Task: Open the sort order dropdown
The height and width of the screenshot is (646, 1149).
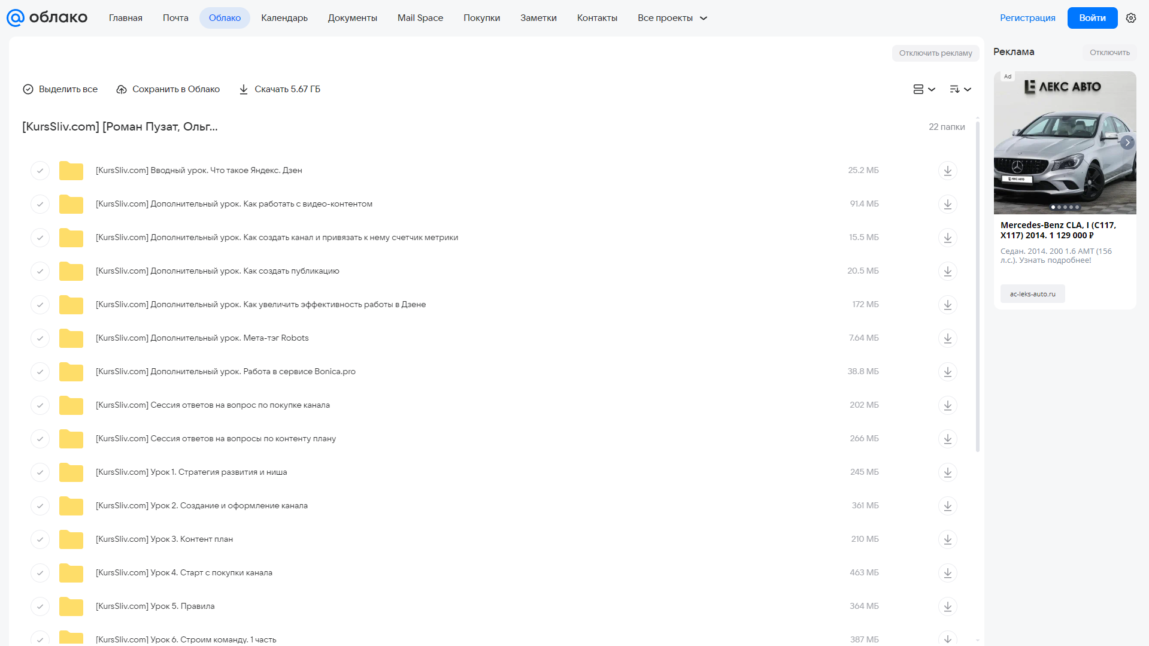Action: tap(960, 89)
